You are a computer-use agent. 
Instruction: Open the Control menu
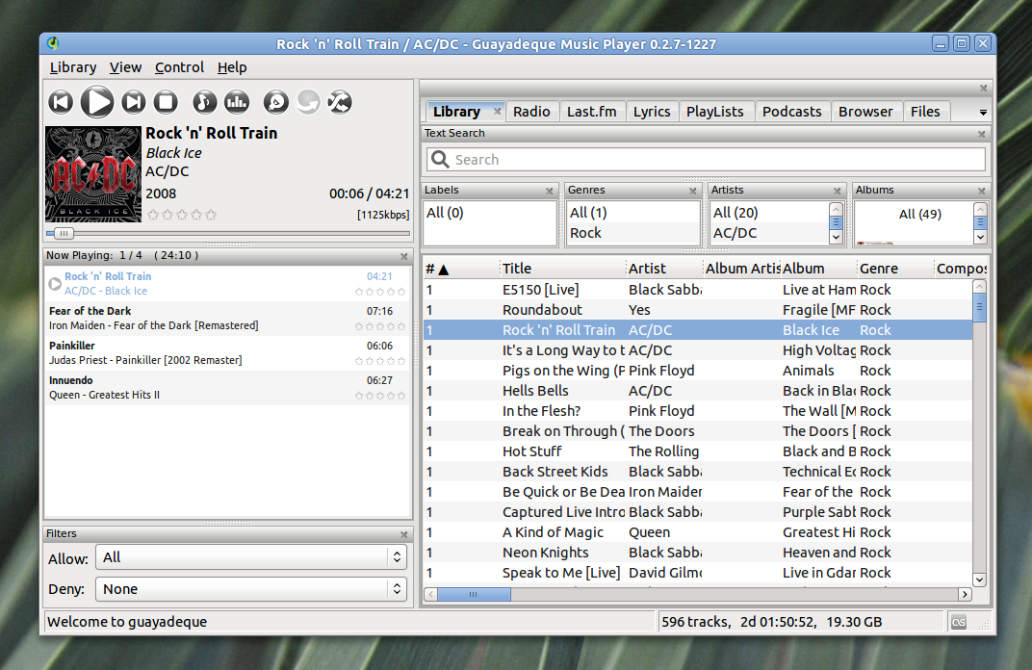179,67
